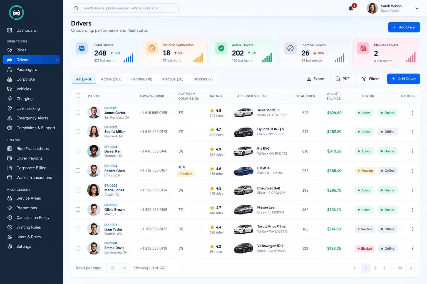Screen dimensions: 427x284
Task: Click the Vehicles truck icon
Action: click(x=10, y=89)
